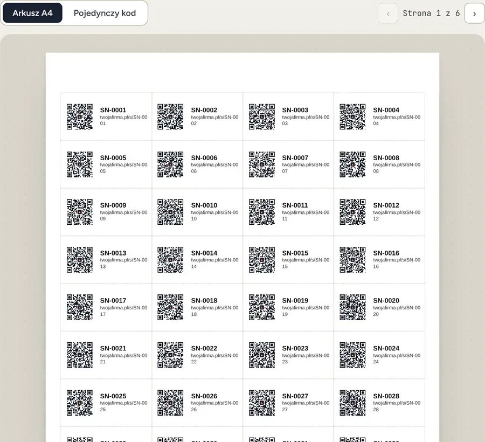Pick the QR code for SN-0006
Image resolution: width=485 pixels, height=442 pixels.
pyautogui.click(x=170, y=164)
